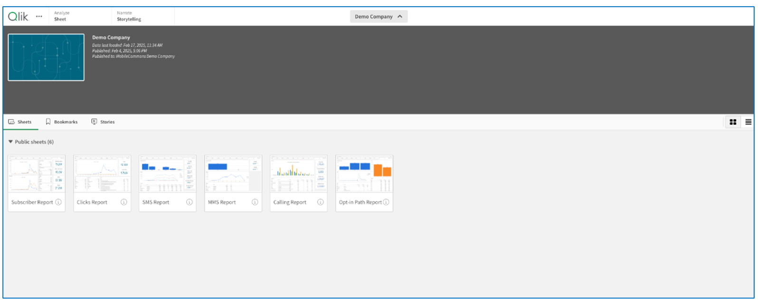Viewport: 758px width, 301px height.
Task: Open the Opt-in Path Report sheet thumbnail
Action: click(x=364, y=173)
